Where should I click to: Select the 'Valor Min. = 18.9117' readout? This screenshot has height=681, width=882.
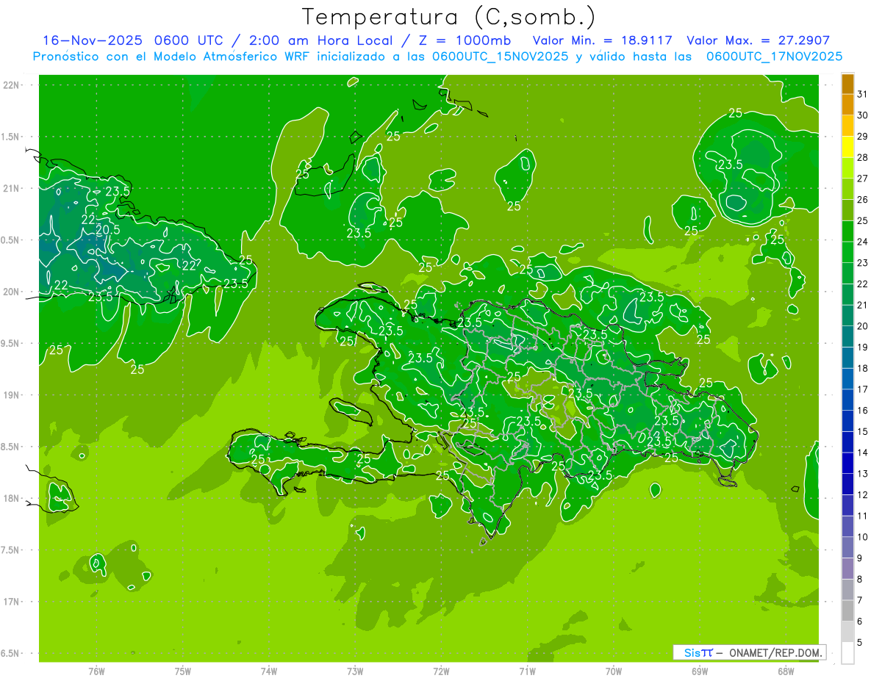coord(603,40)
